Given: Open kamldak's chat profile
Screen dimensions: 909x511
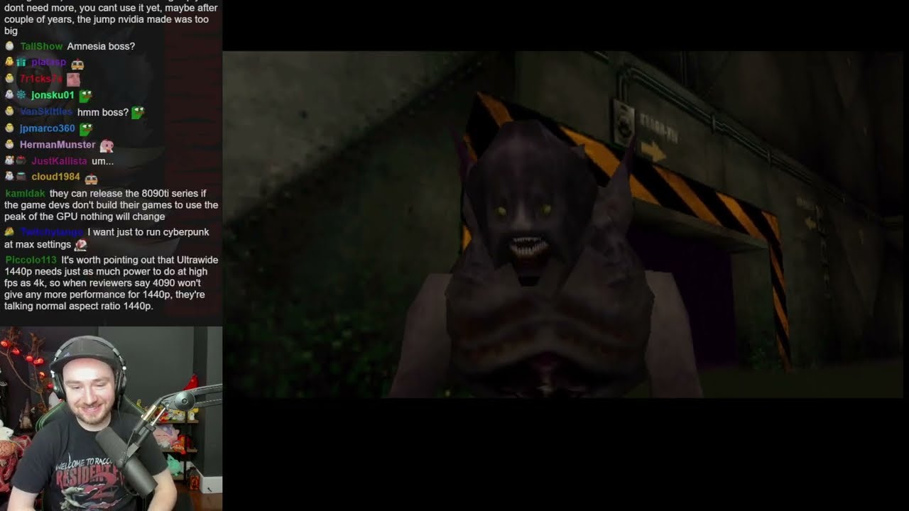Looking at the screenshot, I should click(25, 194).
